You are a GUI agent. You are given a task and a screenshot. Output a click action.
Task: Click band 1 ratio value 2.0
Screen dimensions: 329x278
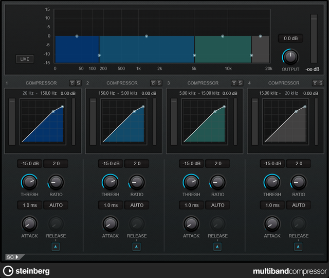(x=56, y=164)
